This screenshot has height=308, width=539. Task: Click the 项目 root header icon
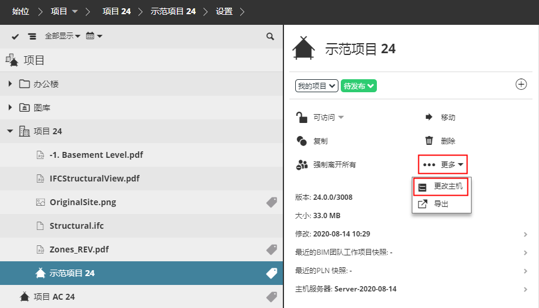point(12,60)
